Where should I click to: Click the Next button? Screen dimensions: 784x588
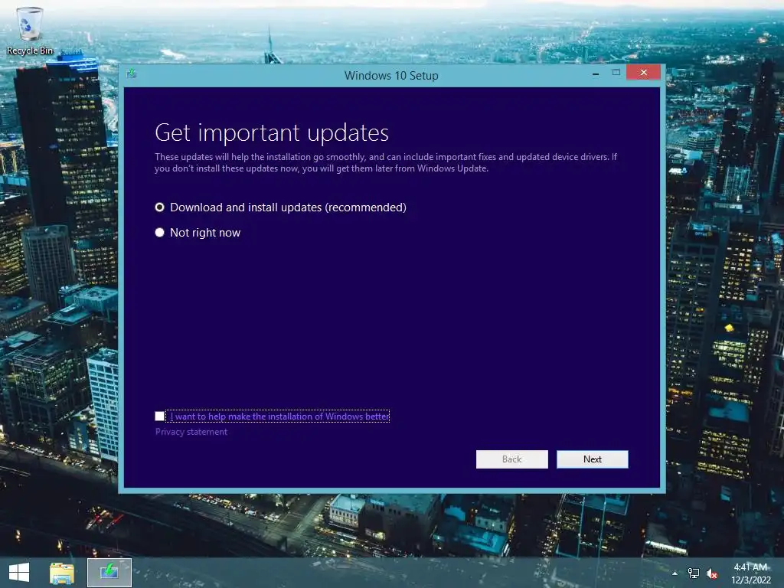(x=592, y=459)
